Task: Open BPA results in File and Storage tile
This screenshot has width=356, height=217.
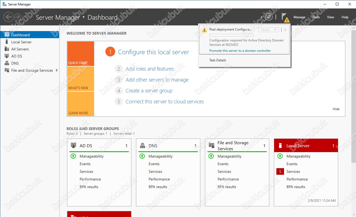Action: pos(227,187)
